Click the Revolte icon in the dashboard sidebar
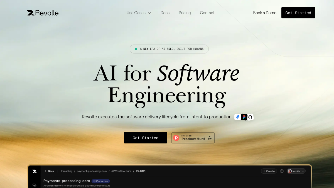334x188 pixels. click(x=35, y=171)
